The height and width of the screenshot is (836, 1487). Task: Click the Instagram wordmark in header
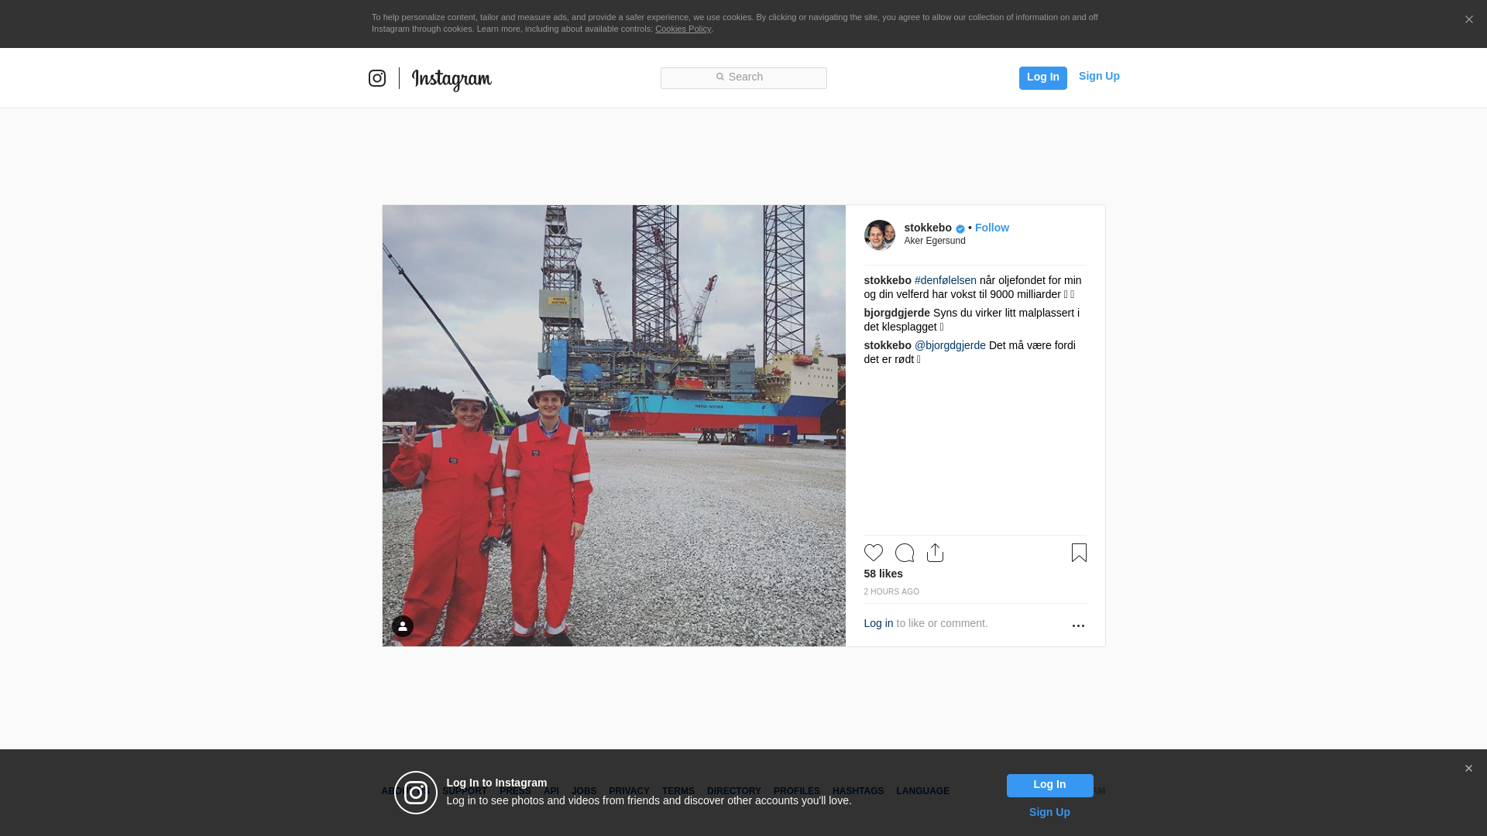point(452,79)
